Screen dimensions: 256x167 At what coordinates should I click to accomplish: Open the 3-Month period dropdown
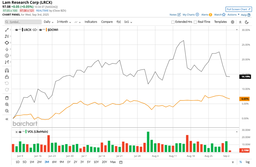click(64, 22)
